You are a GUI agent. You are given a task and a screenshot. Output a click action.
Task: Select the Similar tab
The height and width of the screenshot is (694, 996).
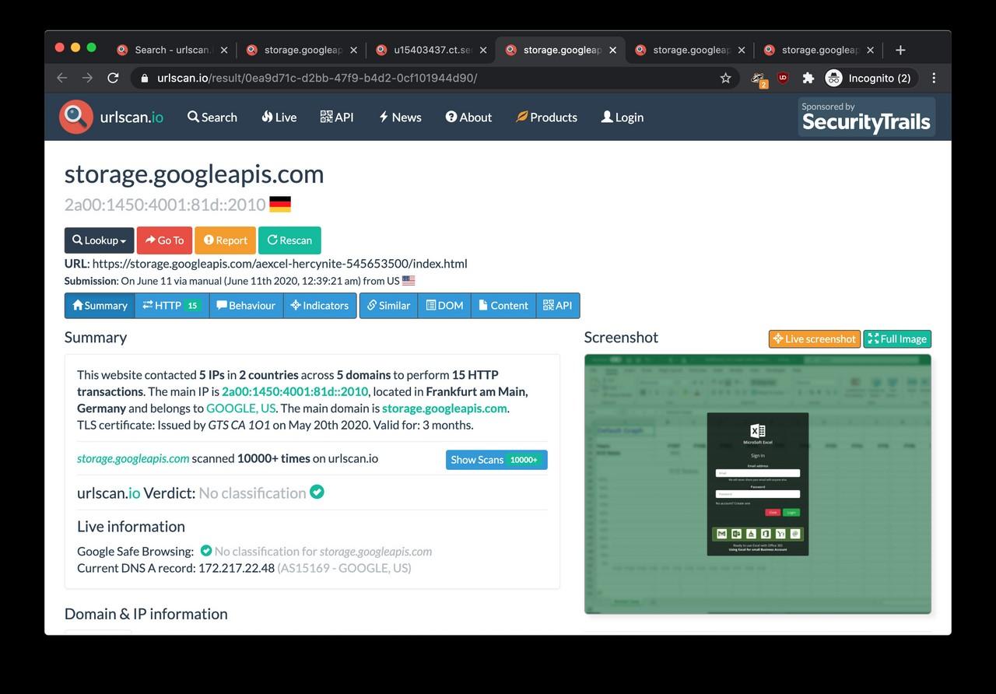(388, 305)
